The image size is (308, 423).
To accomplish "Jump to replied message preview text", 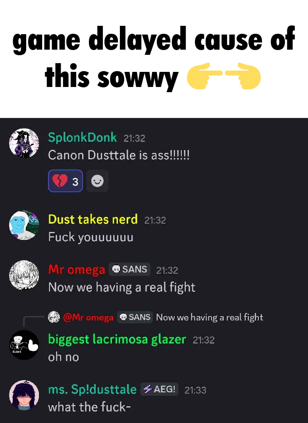I will (x=210, y=317).
